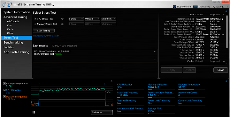The height and width of the screenshot is (117, 230).
Task: Click the Intel logo icon
Action: point(7,4)
